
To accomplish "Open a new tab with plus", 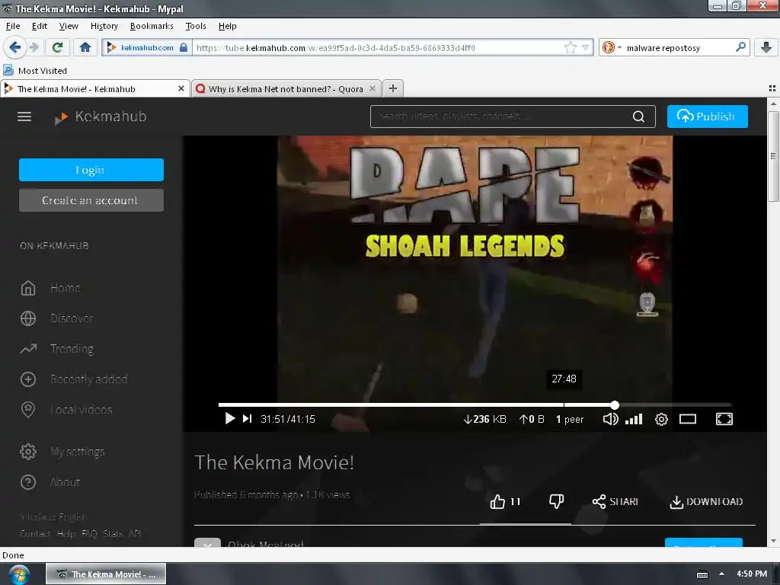I will 393,88.
